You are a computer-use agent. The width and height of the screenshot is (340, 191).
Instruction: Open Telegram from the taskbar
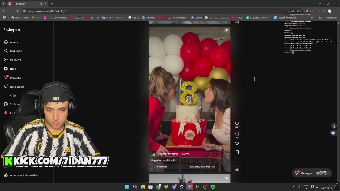(x=190, y=187)
